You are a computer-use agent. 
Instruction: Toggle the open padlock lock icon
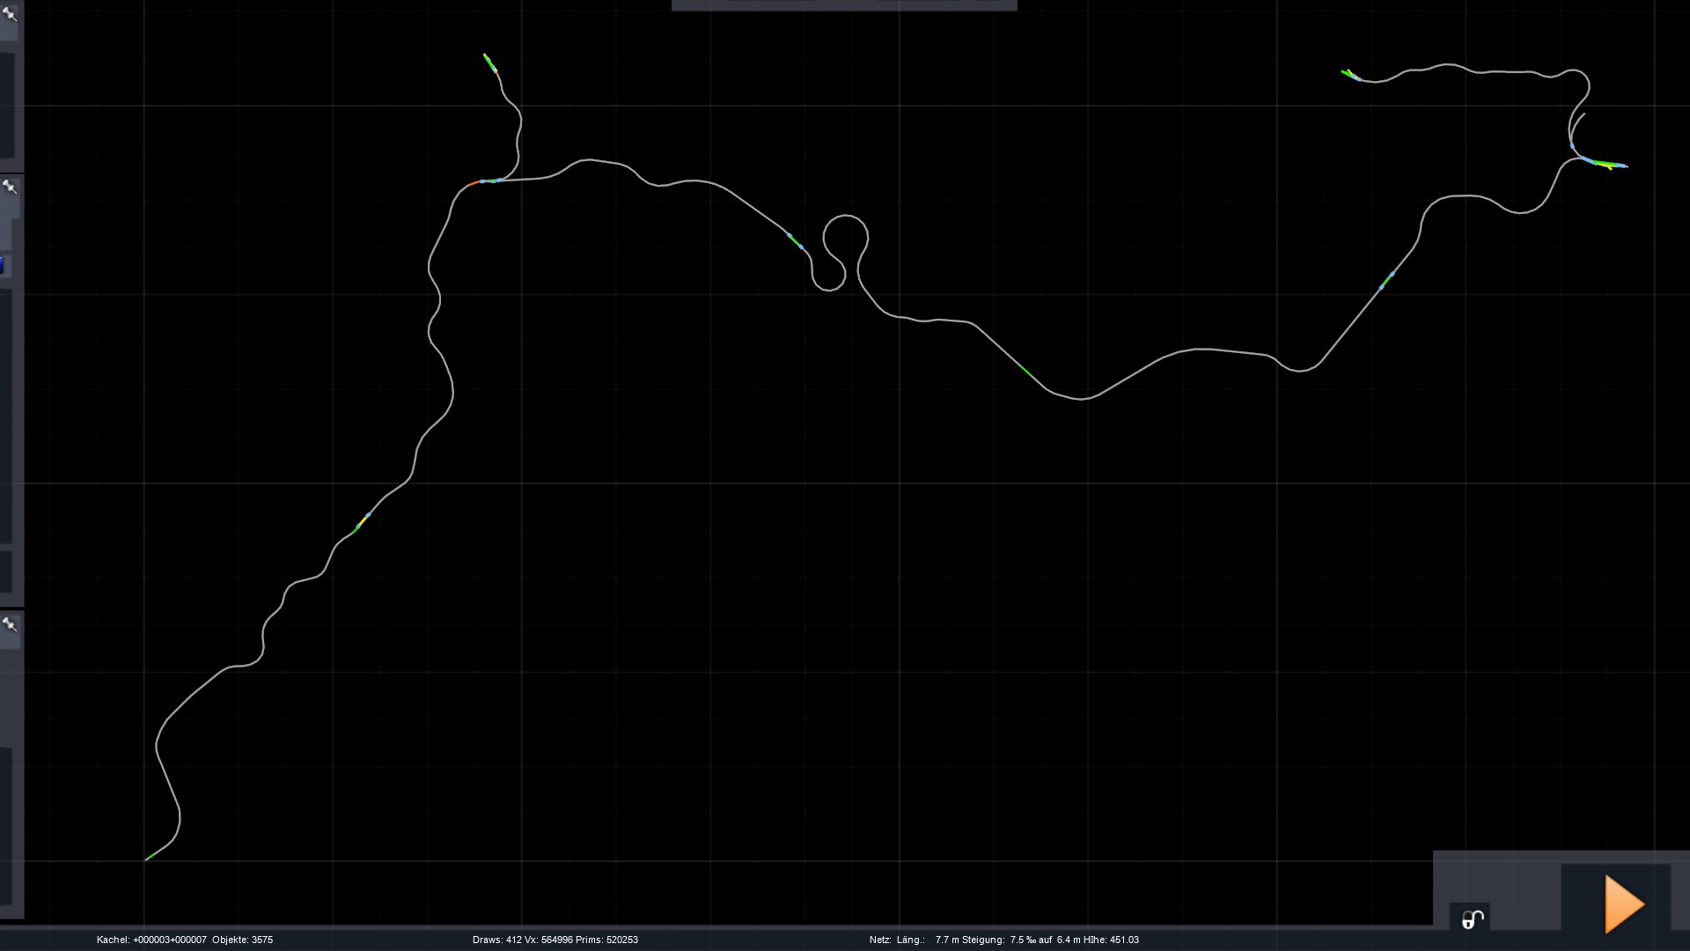pos(1473,920)
